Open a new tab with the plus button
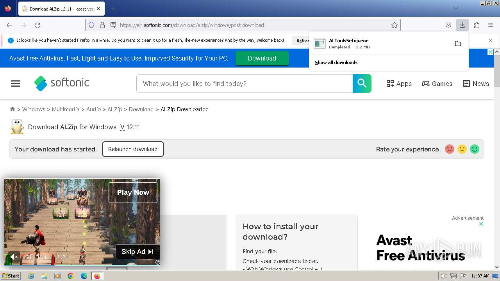This screenshot has height=281, width=500. coord(113,9)
